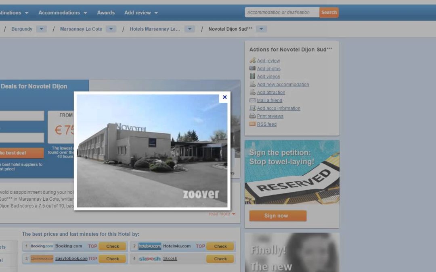Click the Hotels4u.com logo
Screen dimensions: 436x272
pos(150,246)
